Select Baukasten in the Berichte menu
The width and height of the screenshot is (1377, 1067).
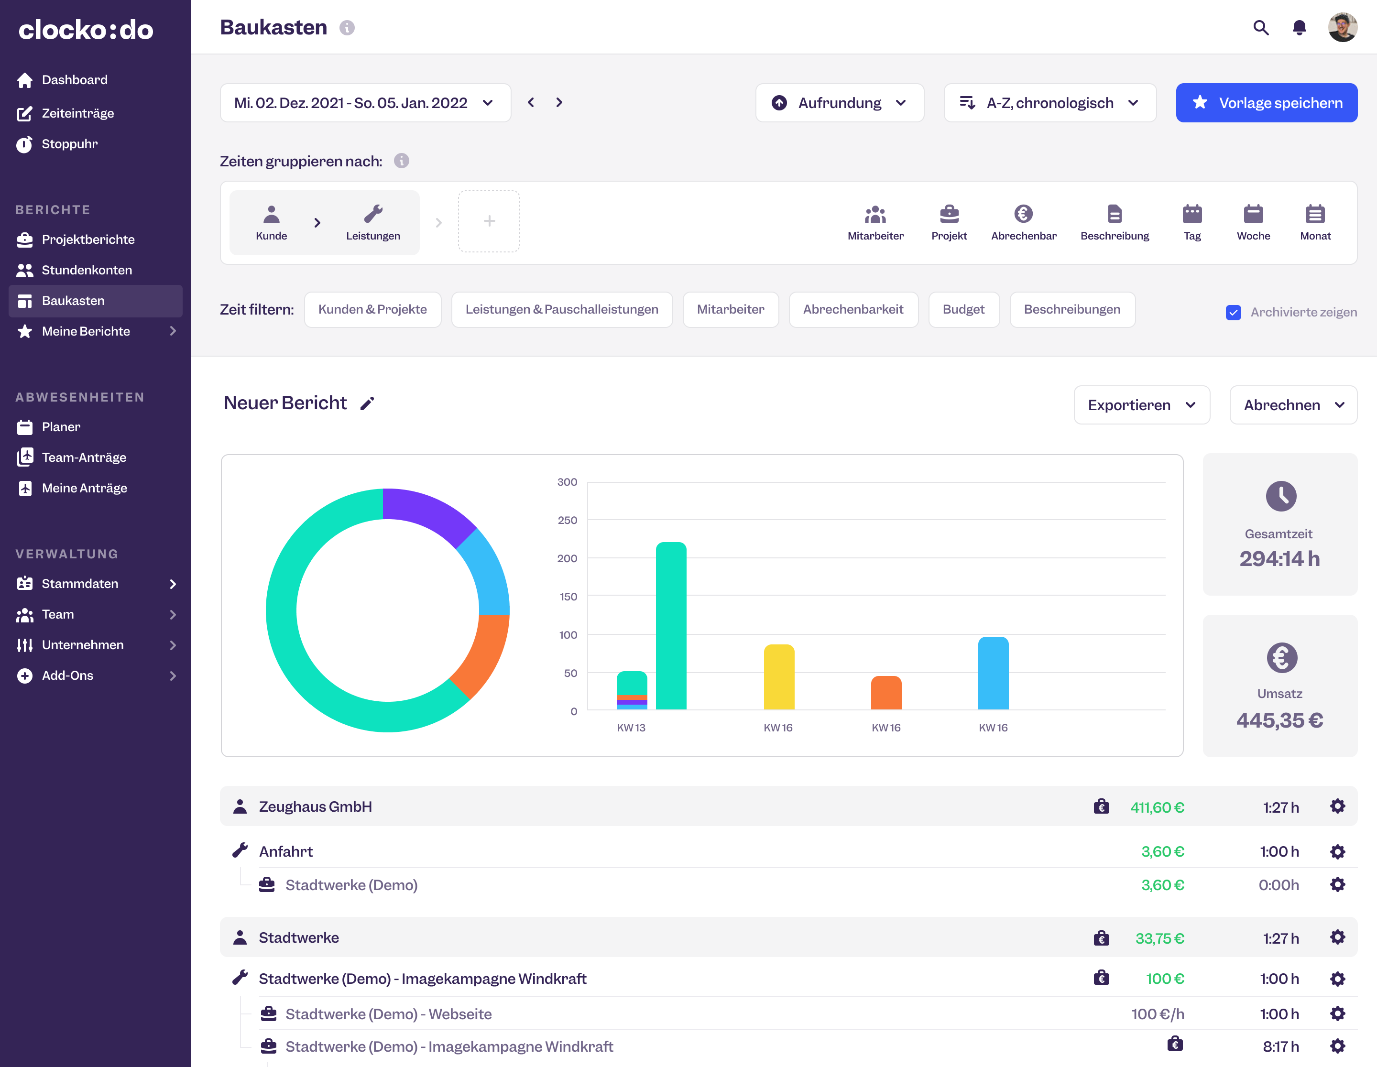pyautogui.click(x=73, y=299)
